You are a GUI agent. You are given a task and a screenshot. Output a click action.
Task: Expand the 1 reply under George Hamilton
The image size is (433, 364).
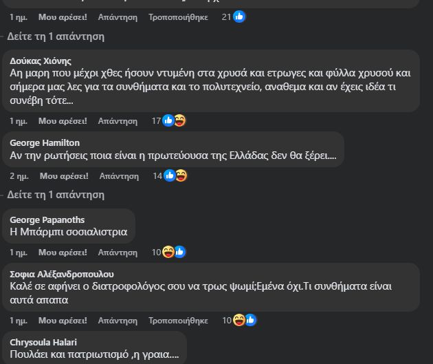pos(55,195)
